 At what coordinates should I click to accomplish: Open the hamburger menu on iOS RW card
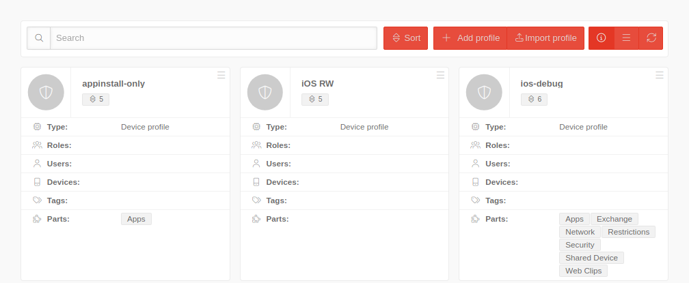point(440,75)
